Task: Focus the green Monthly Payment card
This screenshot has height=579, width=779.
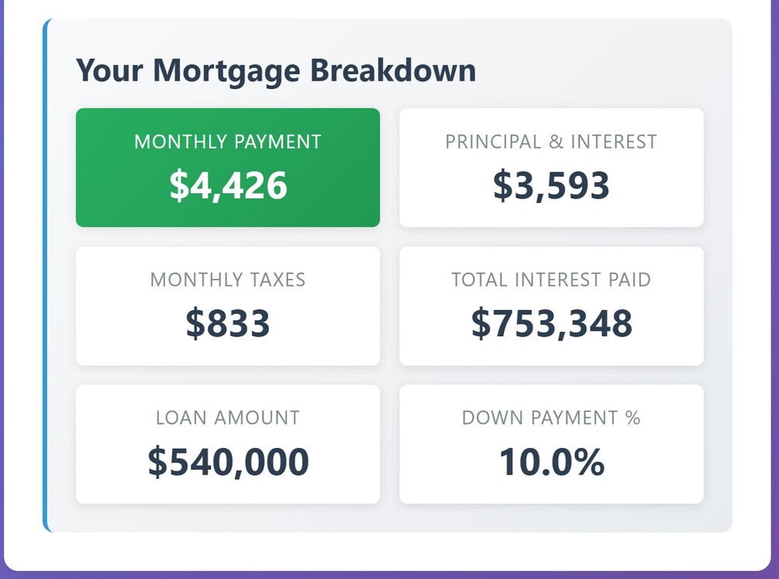Action: (228, 167)
